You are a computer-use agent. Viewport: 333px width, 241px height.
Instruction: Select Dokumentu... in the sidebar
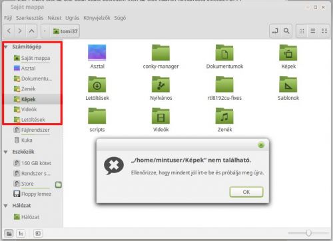(32, 79)
